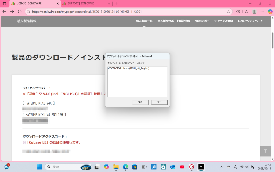Refresh the page with the reload icon
The height and width of the screenshot is (172, 275).
coord(20,12)
